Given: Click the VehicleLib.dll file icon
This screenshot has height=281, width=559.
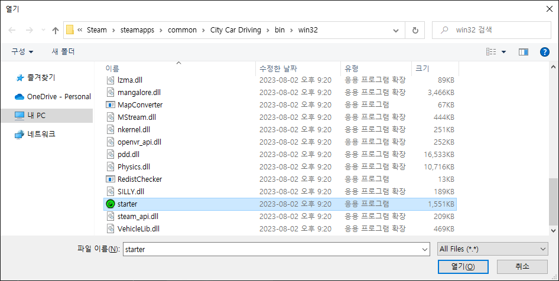Looking at the screenshot, I should (110, 228).
